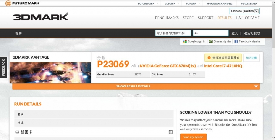Image resolution: width=275 pixels, height=140 pixels.
Task: Click the NVIDIA GeForce GTX 870M(1x) link
Action: pyautogui.click(x=168, y=66)
